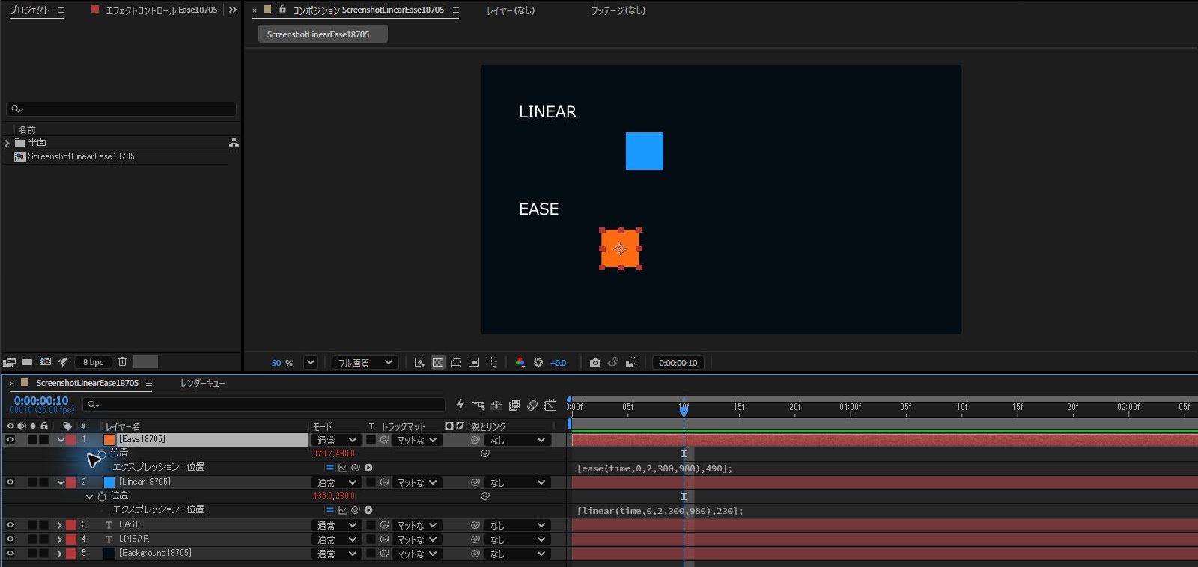Click the new folder icon in Project panel
The width and height of the screenshot is (1198, 567).
pos(27,362)
